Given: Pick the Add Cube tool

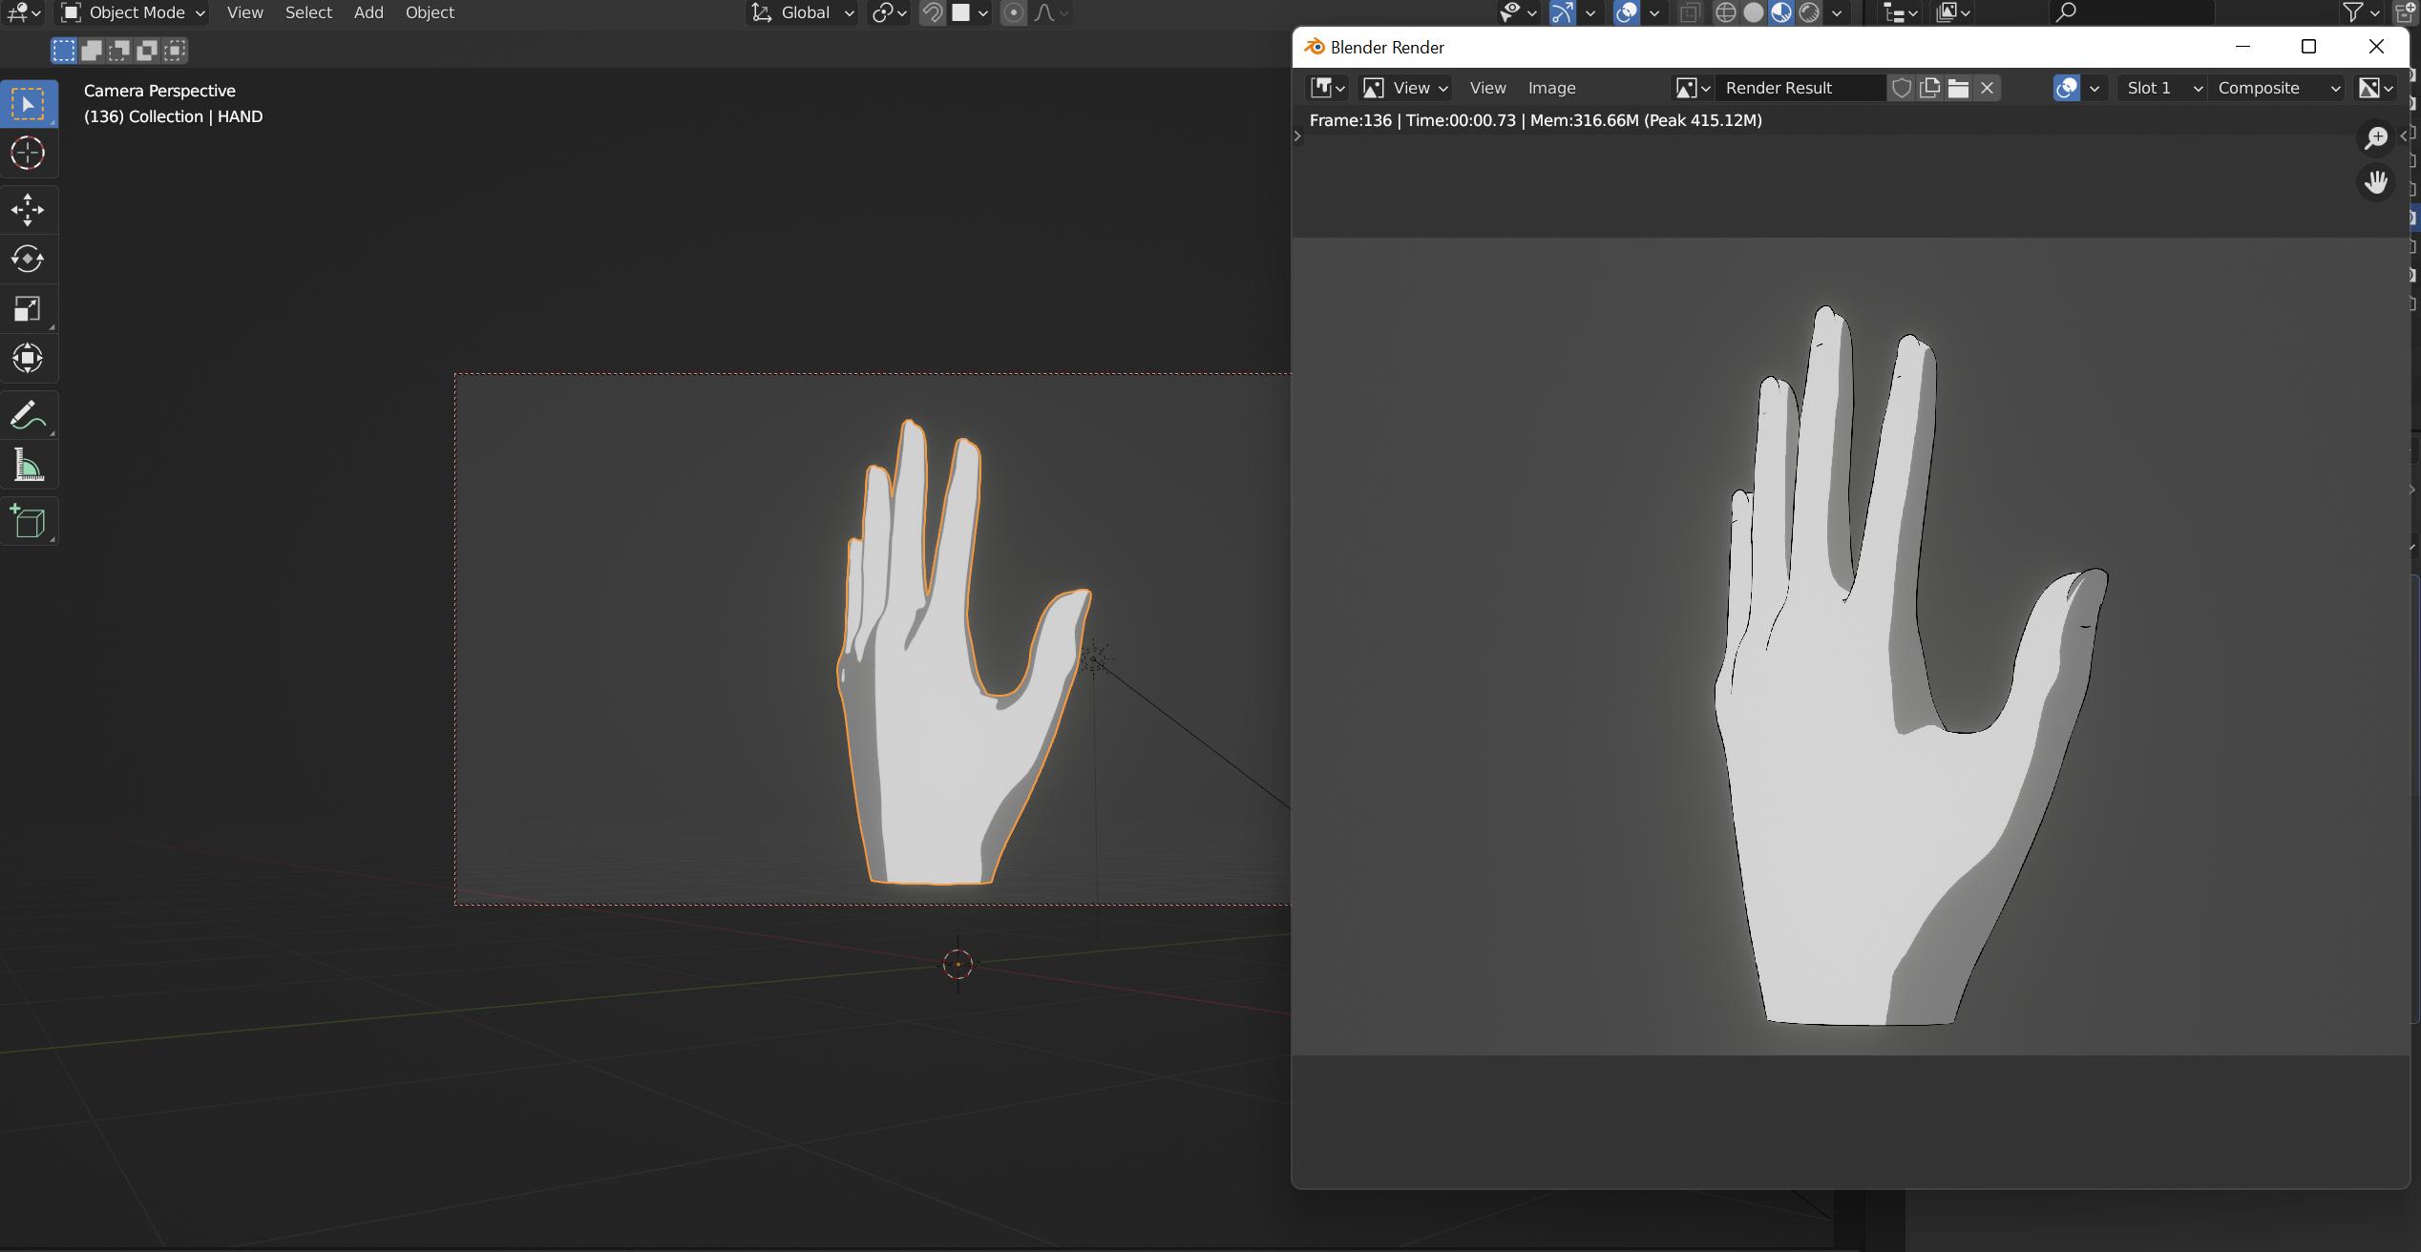Looking at the screenshot, I should (29, 522).
